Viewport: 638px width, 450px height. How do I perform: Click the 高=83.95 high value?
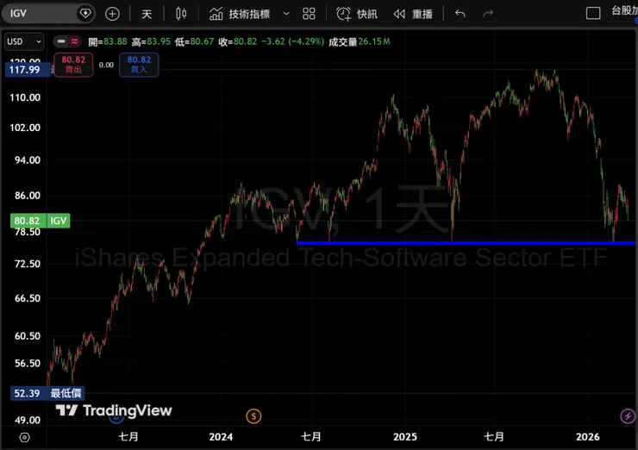(151, 41)
